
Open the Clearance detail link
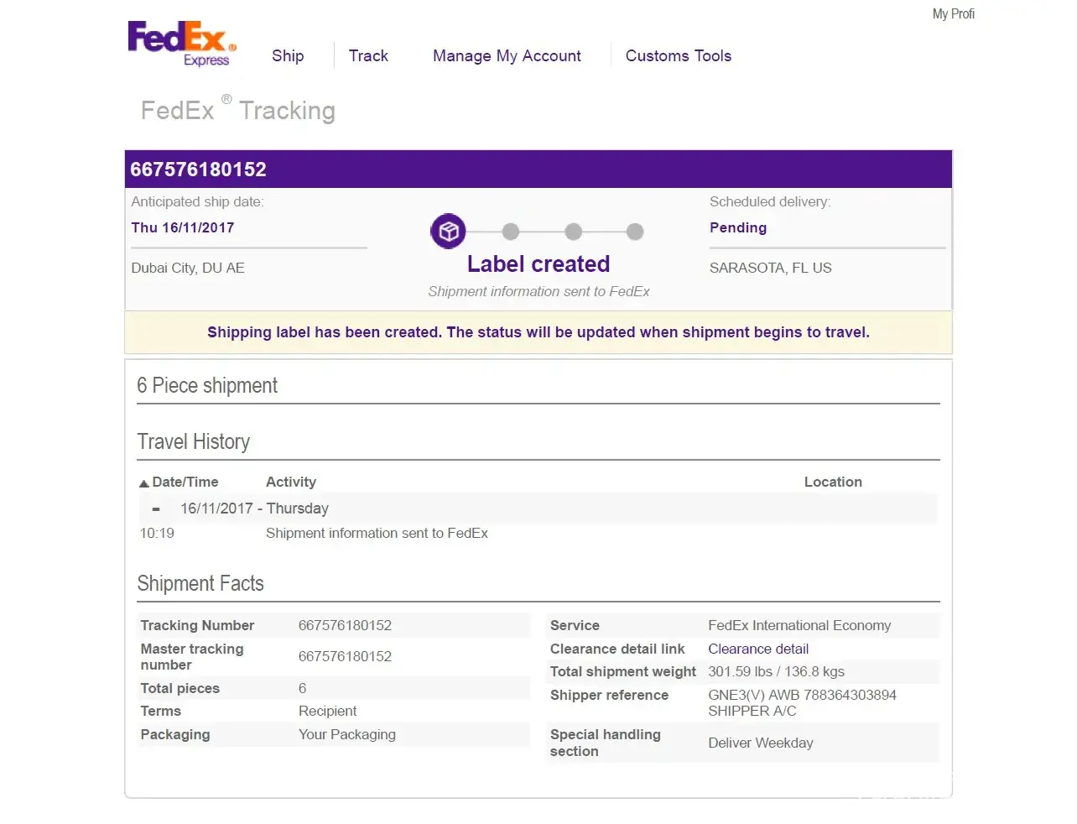click(x=758, y=649)
